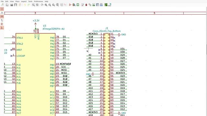Select the MISO net label

coord(64,73)
